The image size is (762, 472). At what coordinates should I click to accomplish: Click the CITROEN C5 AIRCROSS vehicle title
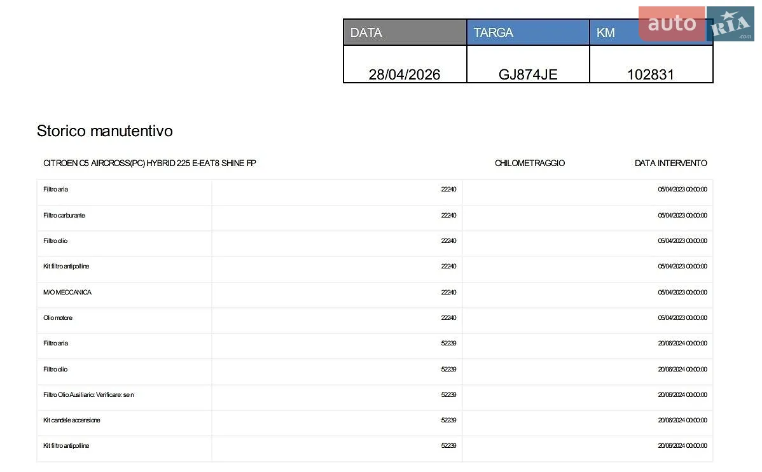click(x=149, y=163)
